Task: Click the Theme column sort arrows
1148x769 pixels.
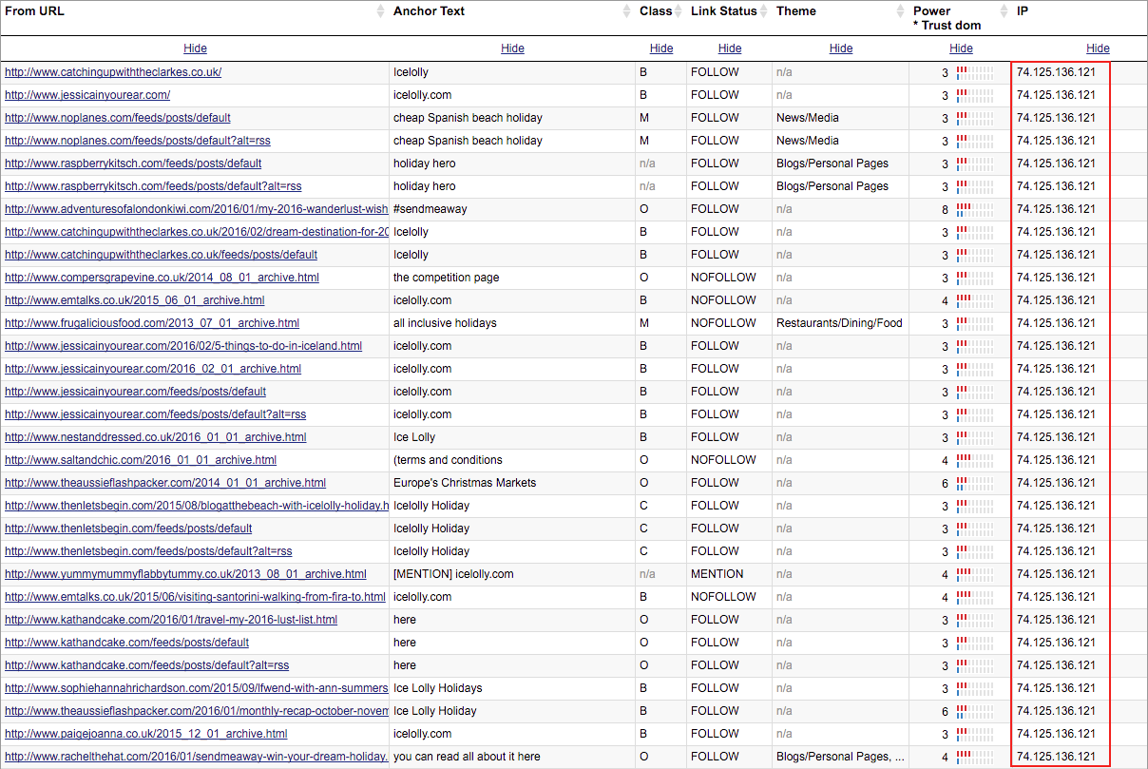Action: click(901, 11)
